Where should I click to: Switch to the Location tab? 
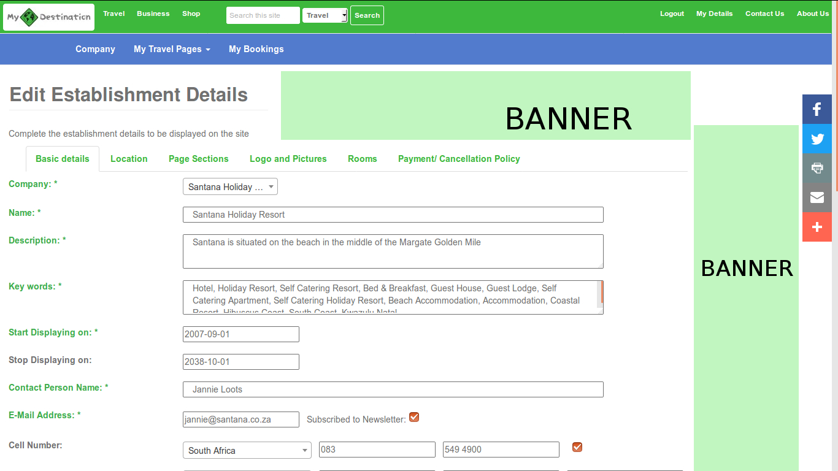(129, 159)
